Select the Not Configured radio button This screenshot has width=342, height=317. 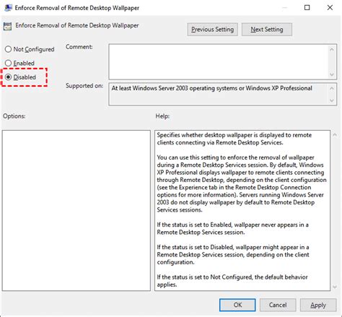tap(8, 49)
